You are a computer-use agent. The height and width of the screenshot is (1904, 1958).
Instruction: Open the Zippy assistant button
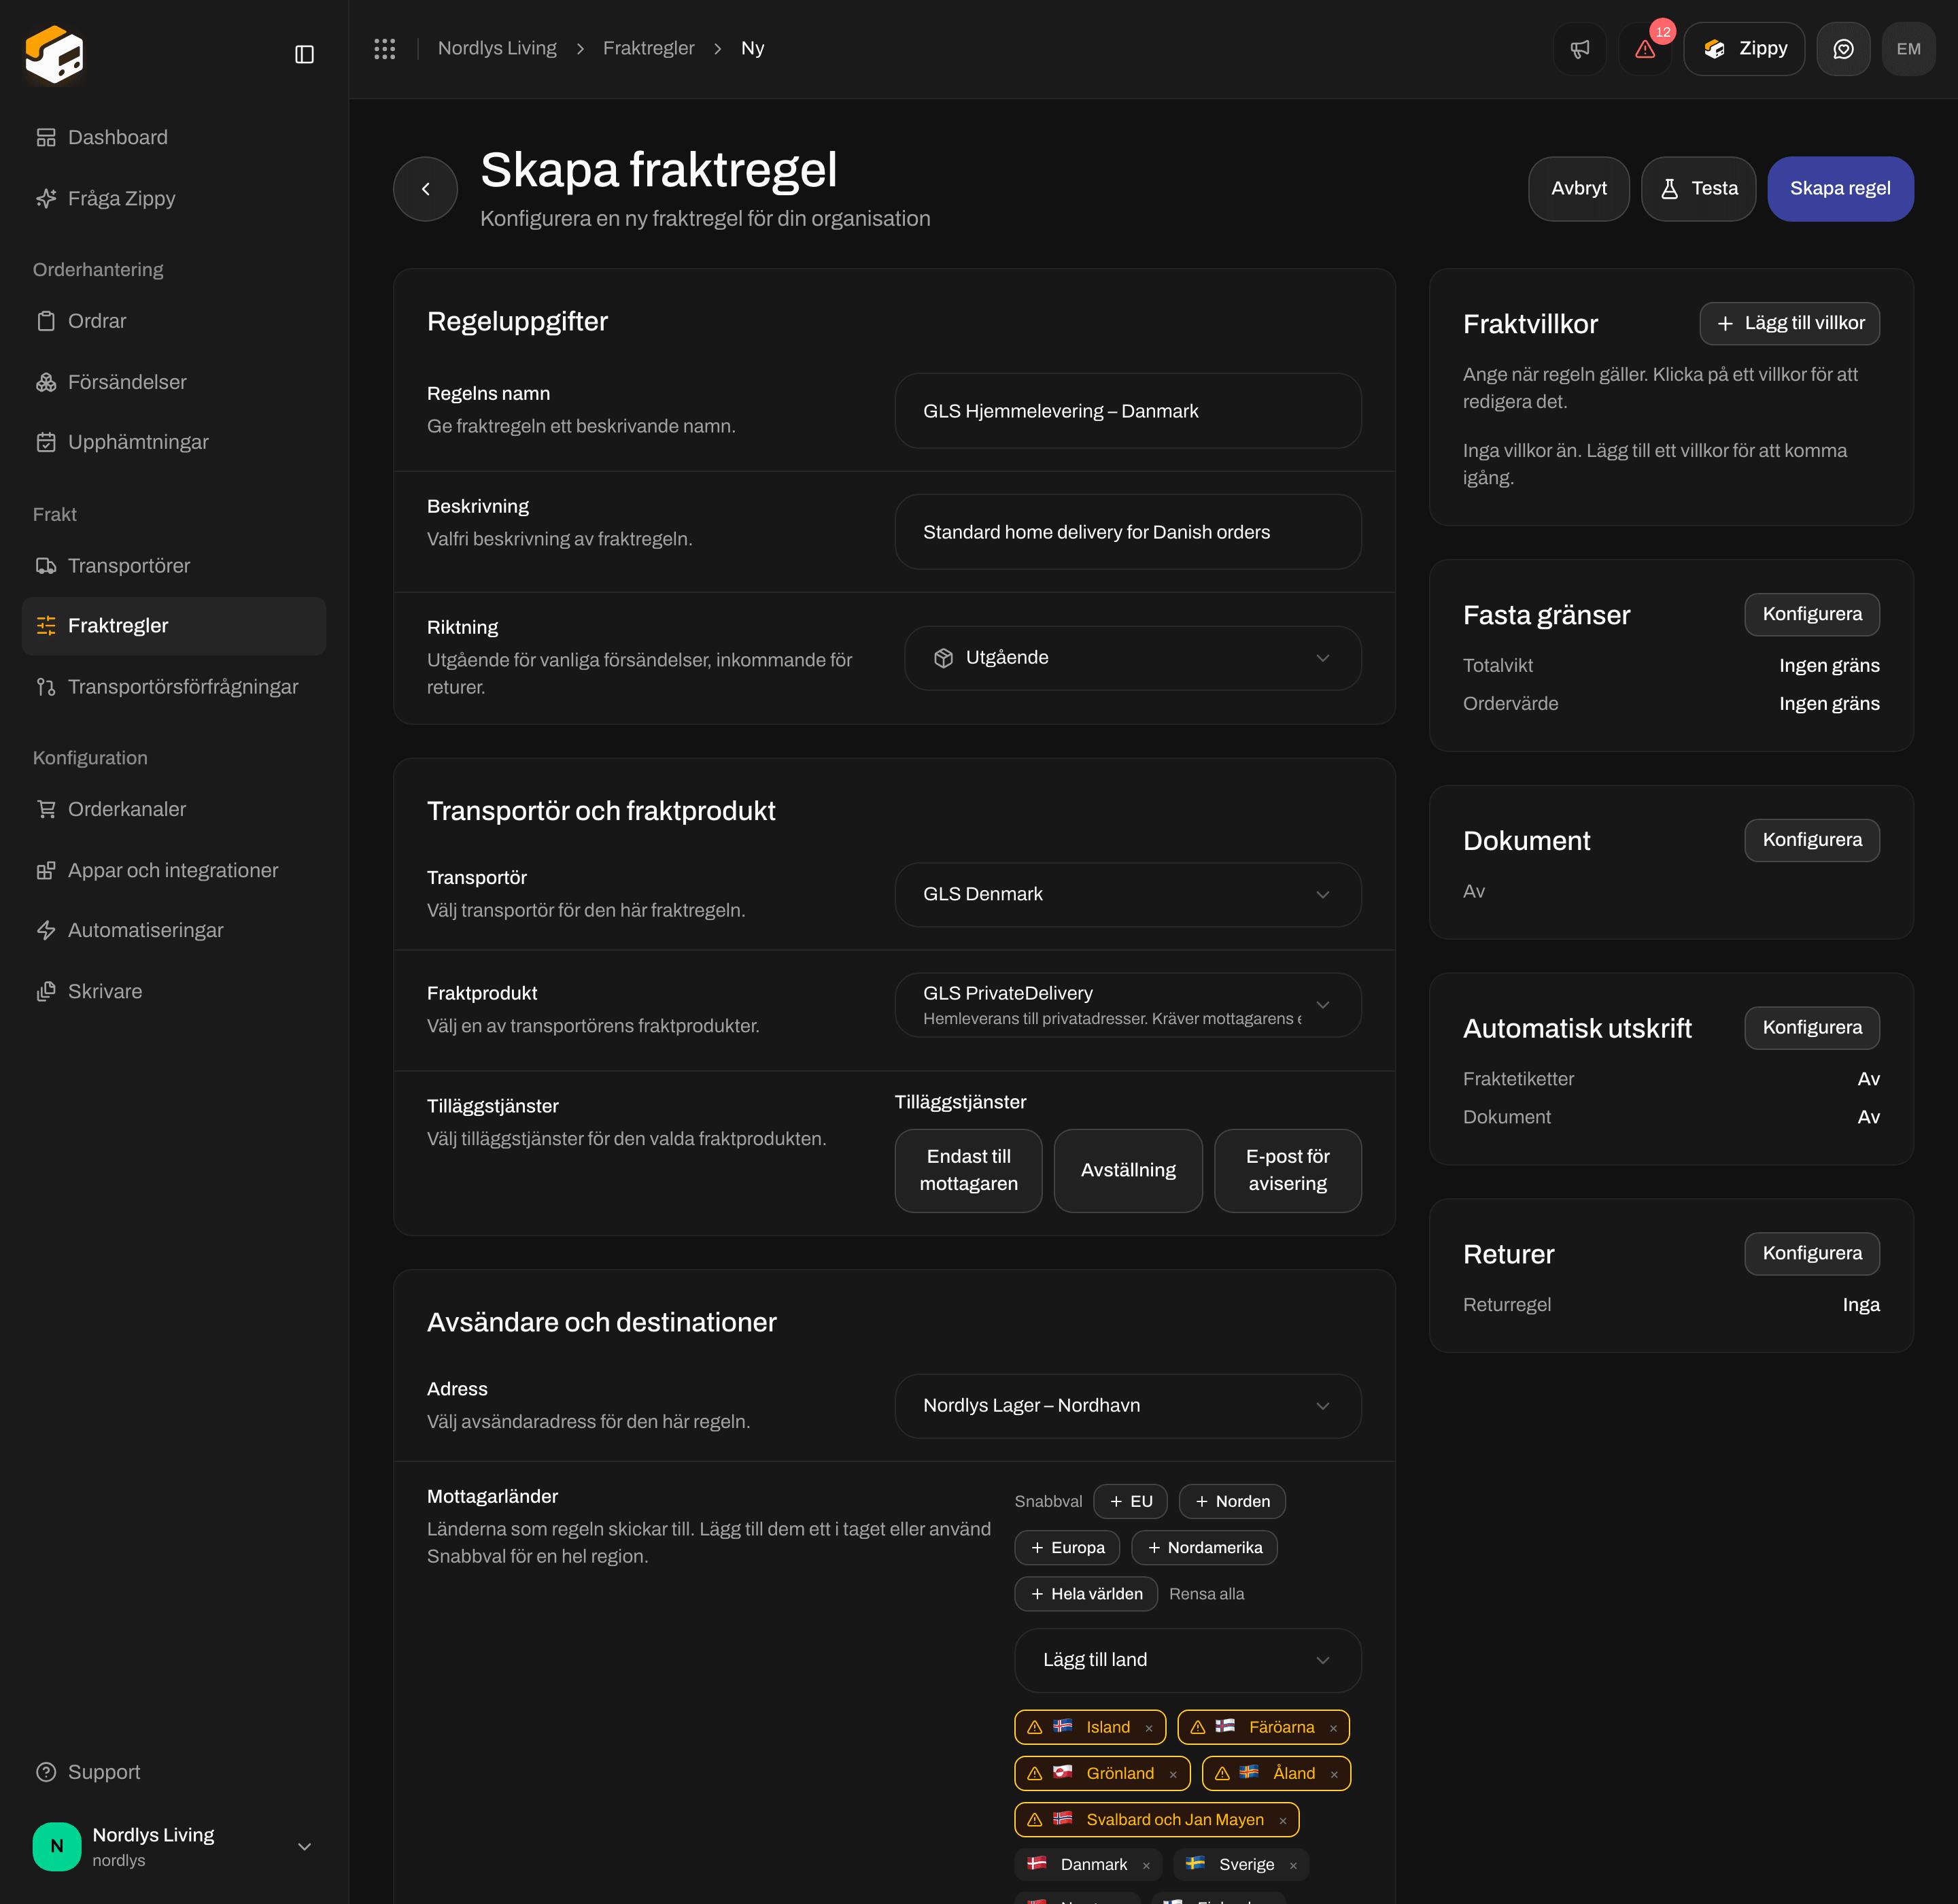click(1743, 48)
